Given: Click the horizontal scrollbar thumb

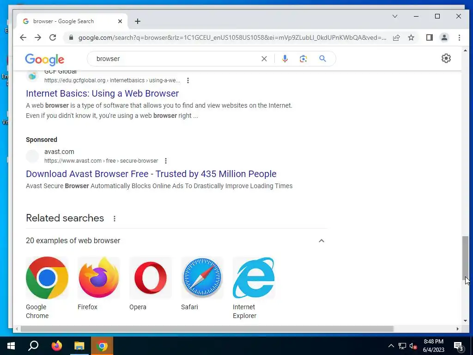Looking at the screenshot, I should pos(207,329).
